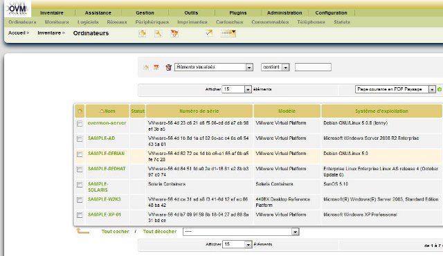443x256 pixels.
Task: Click green export button beside PDF dropdown
Action: tap(440, 89)
